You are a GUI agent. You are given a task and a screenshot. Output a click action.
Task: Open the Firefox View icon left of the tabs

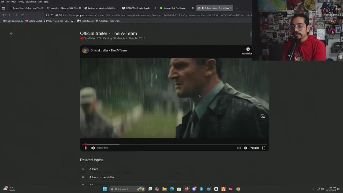point(3,8)
